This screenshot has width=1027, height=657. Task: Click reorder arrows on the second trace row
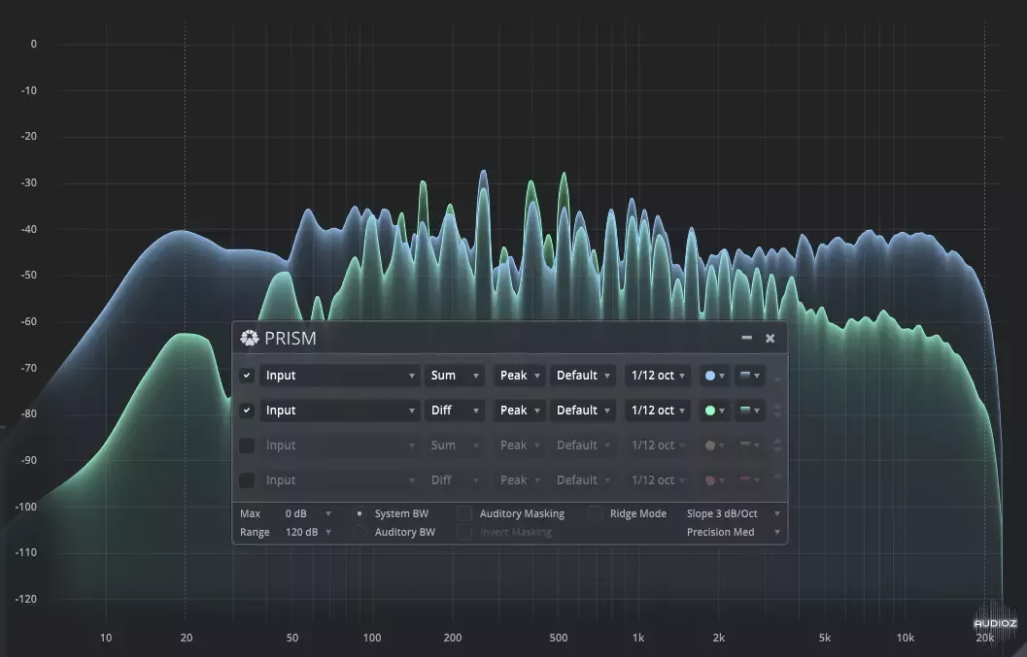coord(777,411)
